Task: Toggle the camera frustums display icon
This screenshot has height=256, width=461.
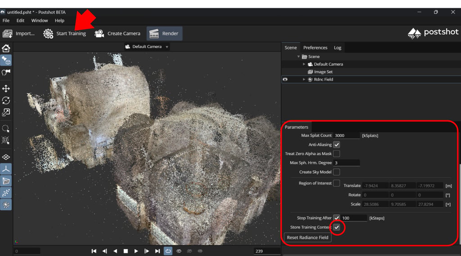Action: (6, 181)
